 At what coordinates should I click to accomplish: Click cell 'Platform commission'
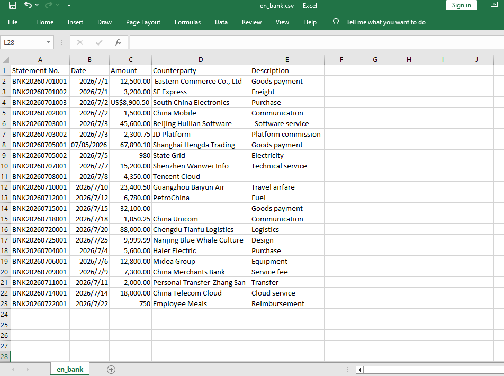tap(287, 135)
